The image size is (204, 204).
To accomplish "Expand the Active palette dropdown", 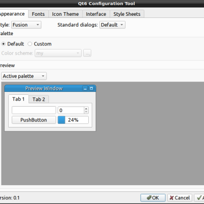I will coord(24,76).
